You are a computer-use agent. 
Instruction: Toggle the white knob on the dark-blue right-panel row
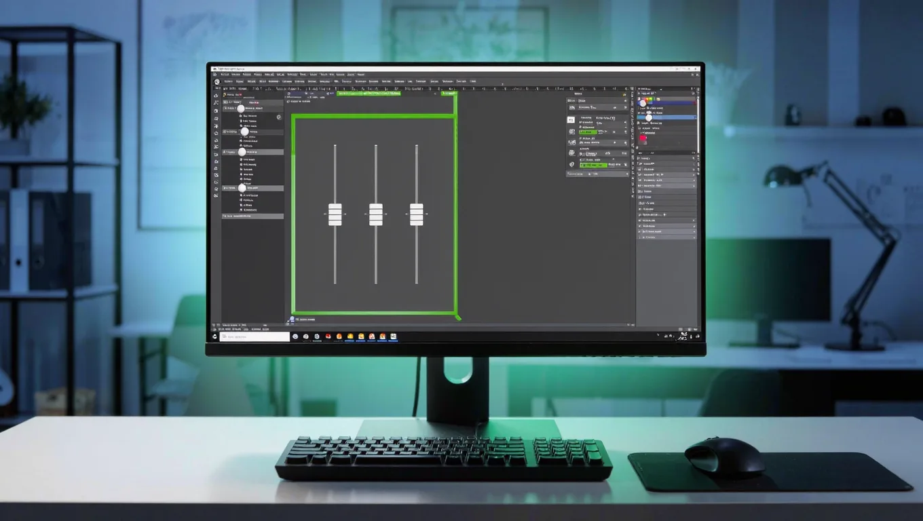(x=643, y=103)
